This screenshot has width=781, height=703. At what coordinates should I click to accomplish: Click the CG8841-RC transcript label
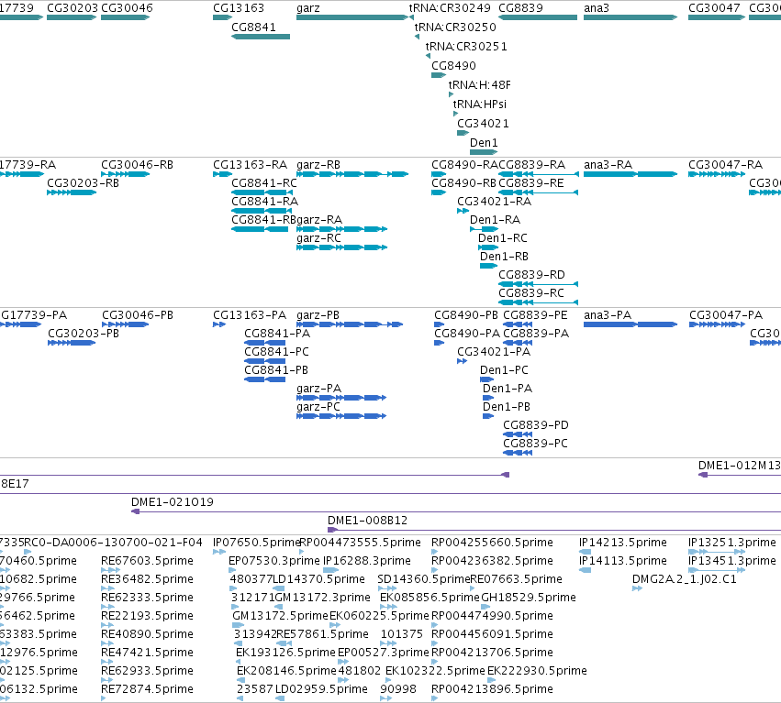pos(264,183)
